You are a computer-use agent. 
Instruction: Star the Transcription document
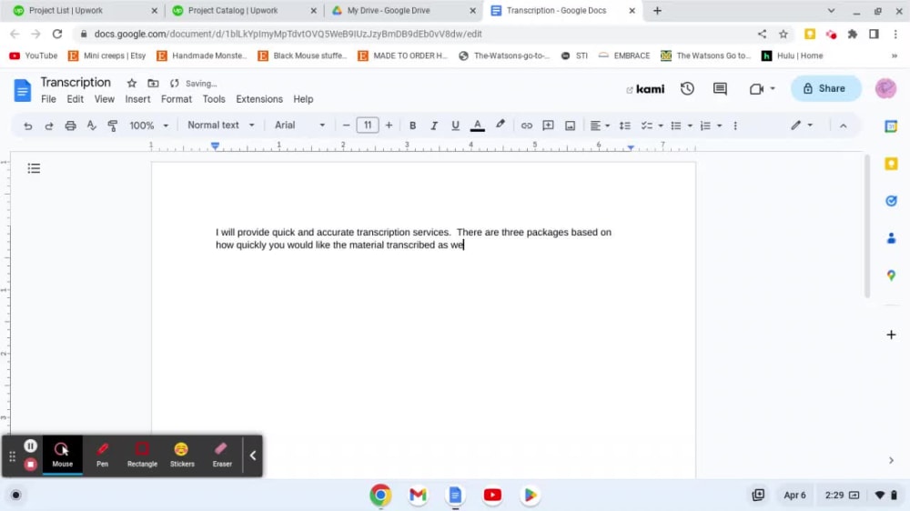click(132, 84)
